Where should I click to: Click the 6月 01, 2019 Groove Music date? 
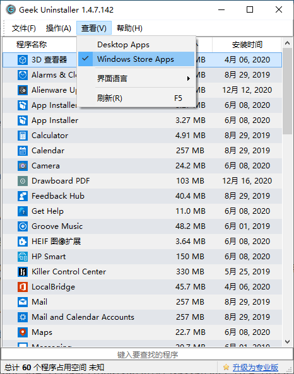tap(247, 226)
